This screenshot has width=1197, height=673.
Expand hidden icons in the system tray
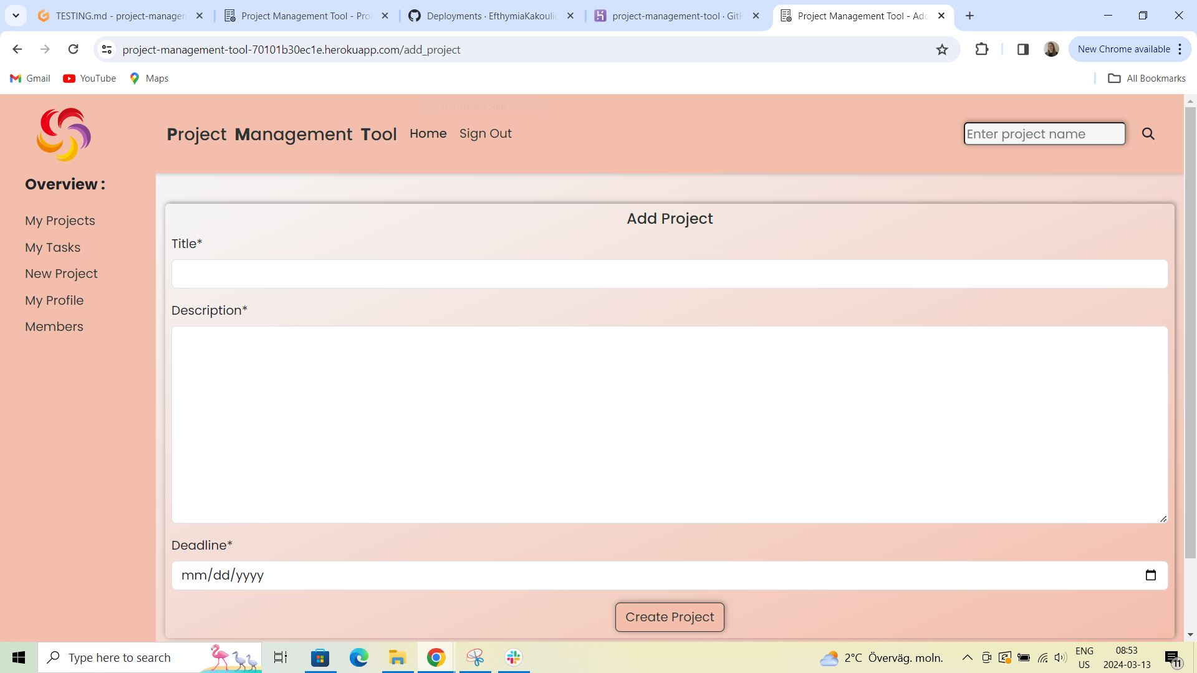pos(968,657)
